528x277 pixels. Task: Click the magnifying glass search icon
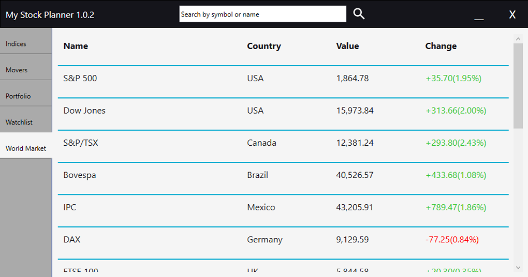359,14
